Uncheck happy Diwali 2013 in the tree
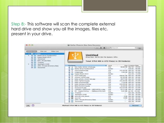Screen dimensions: 164x123 click(x=32, y=57)
